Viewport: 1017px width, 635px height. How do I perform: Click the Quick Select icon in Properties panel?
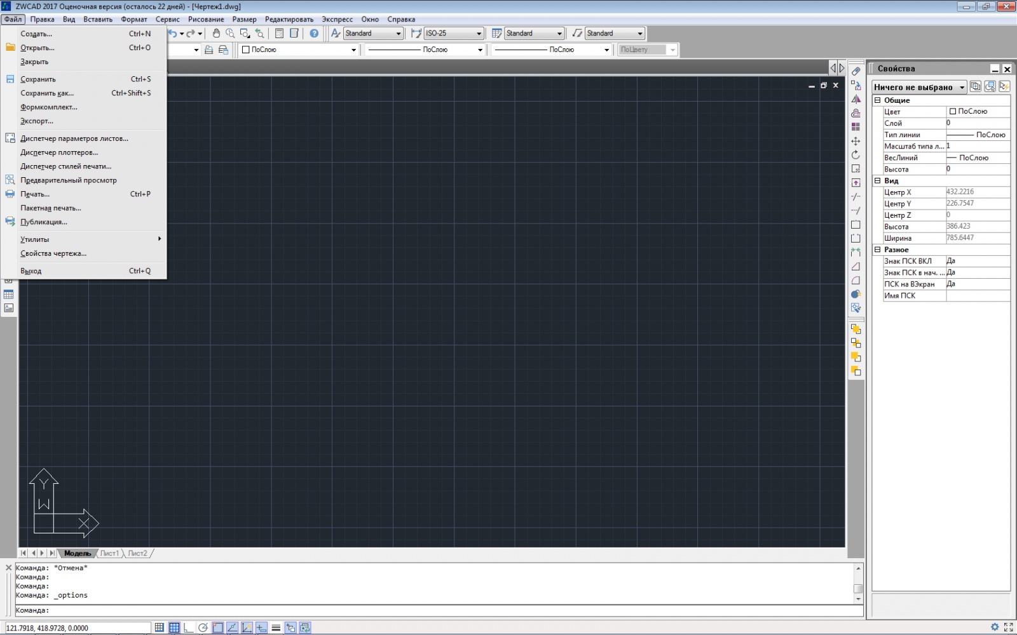1005,86
